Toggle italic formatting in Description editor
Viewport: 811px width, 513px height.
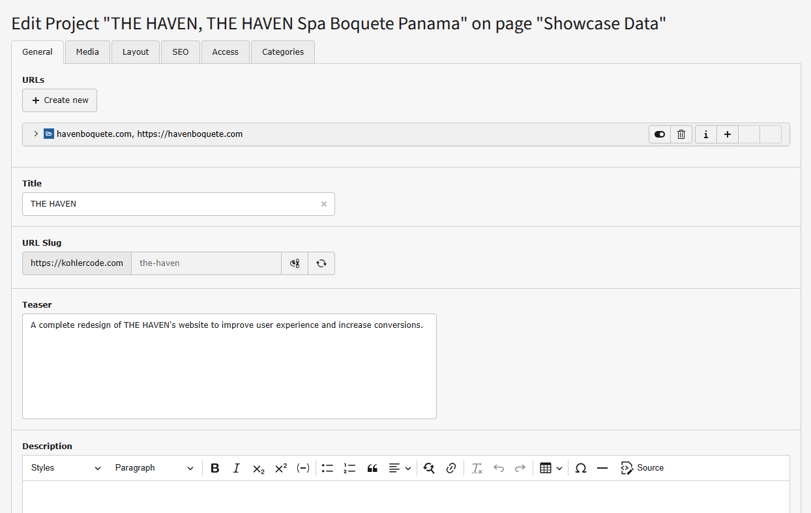click(x=237, y=468)
